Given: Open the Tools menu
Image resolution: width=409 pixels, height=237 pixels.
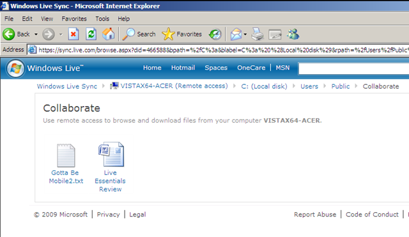Looking at the screenshot, I should [x=102, y=19].
